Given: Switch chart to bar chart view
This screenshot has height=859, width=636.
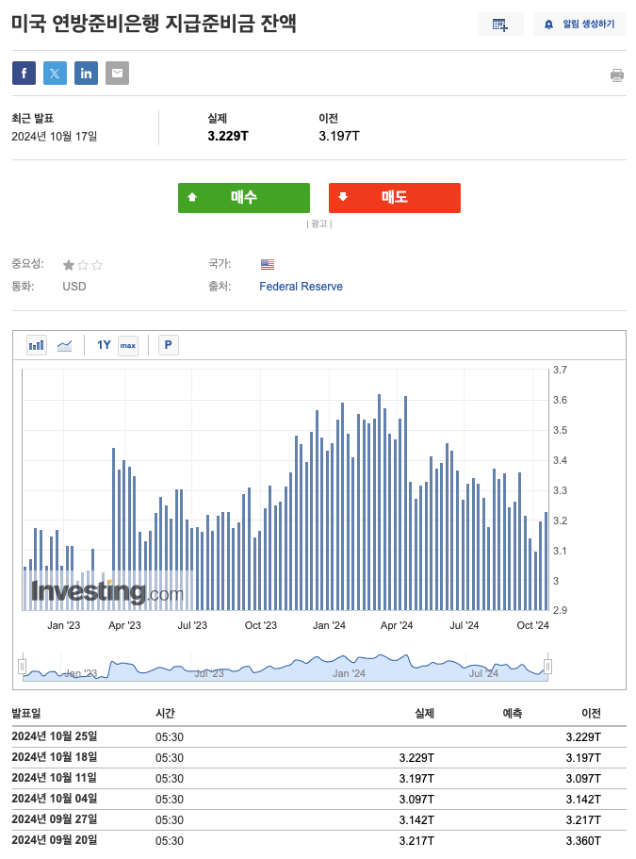Looking at the screenshot, I should 37,345.
